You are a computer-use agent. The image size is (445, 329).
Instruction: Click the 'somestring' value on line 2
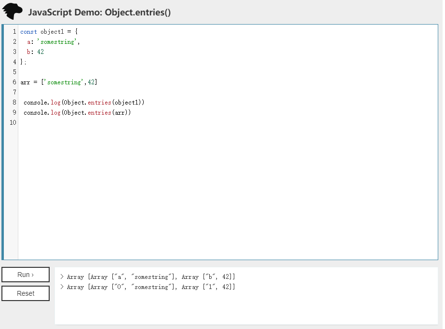tap(57, 42)
